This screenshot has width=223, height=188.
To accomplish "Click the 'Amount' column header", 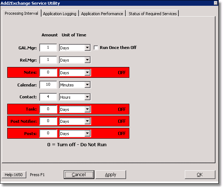I will (x=50, y=35).
